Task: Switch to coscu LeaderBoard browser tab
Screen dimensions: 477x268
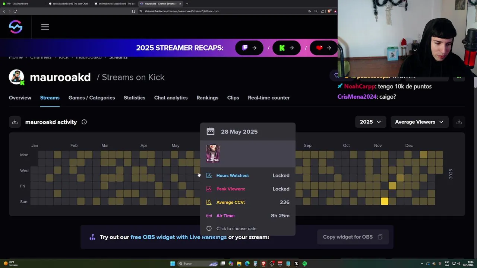Action: tap(69, 4)
